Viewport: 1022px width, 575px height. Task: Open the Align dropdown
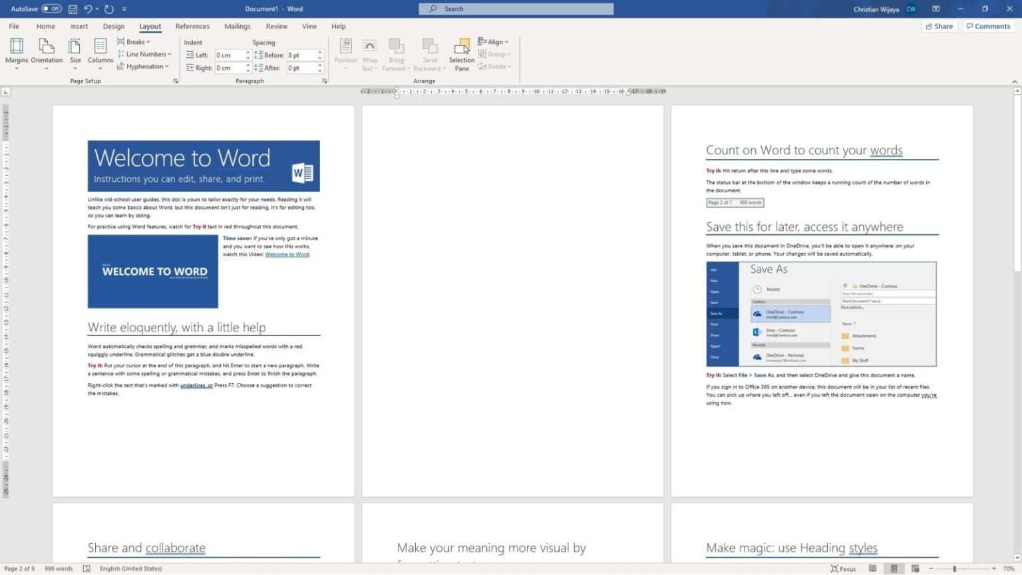tap(494, 41)
